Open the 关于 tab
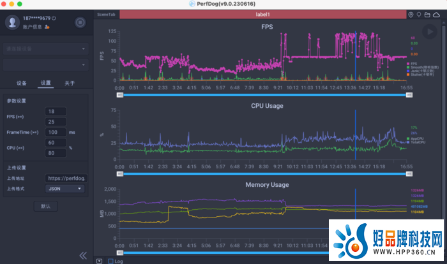The image size is (447, 264). coord(70,83)
